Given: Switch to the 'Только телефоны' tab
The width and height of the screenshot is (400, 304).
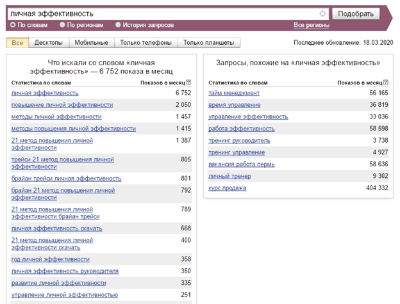Looking at the screenshot, I should tap(146, 43).
